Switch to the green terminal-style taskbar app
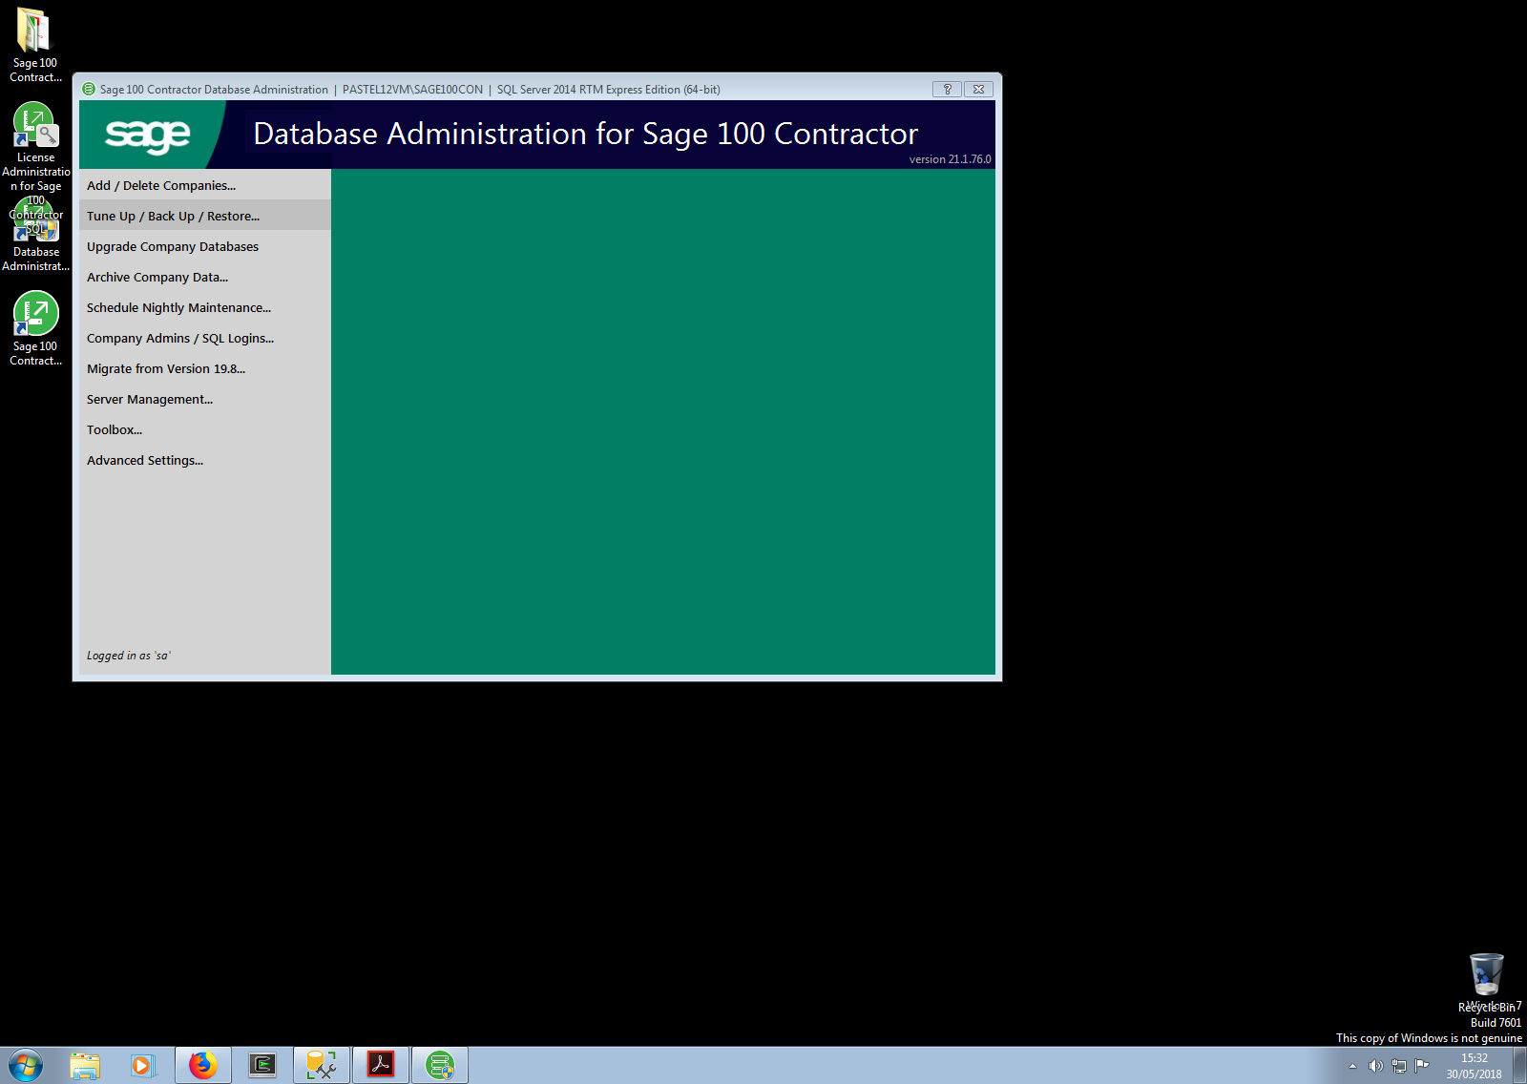The height and width of the screenshot is (1084, 1527). (x=262, y=1065)
